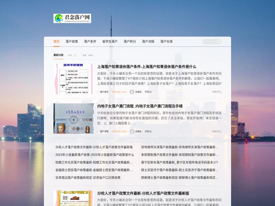Click 阅读全文 for 内地子女落户澳门 article
Screen dimensions: 275x206
point(217,131)
